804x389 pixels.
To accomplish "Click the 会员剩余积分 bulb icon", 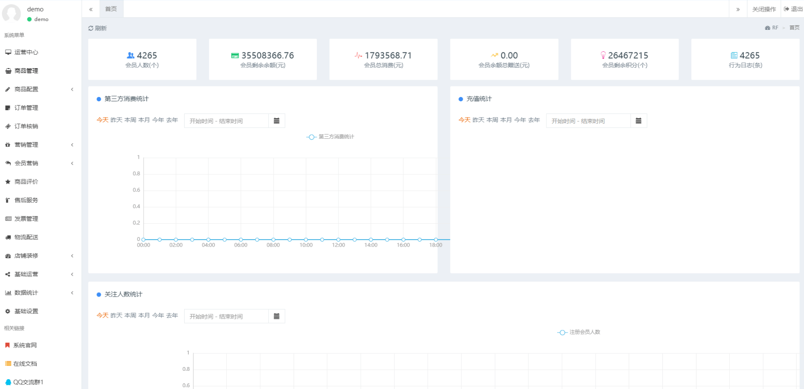I will pyautogui.click(x=603, y=55).
